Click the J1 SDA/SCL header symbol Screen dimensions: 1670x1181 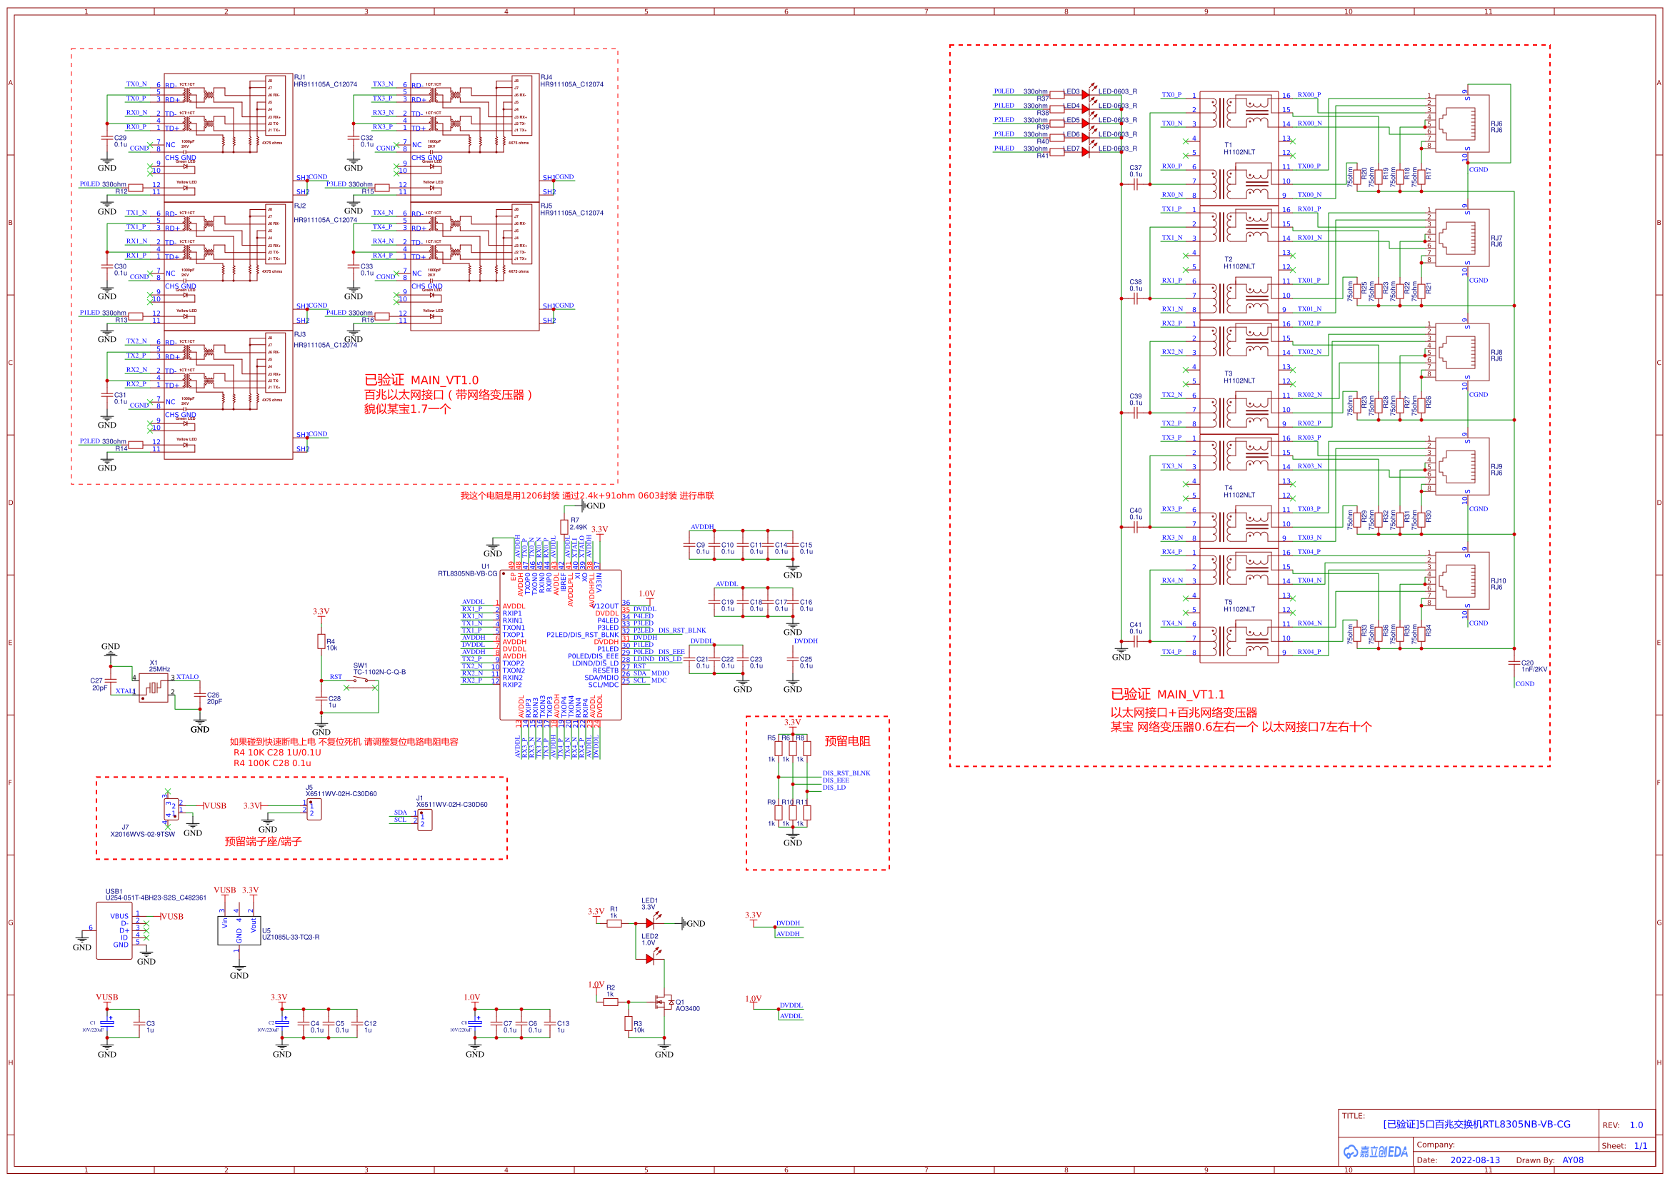coord(425,820)
